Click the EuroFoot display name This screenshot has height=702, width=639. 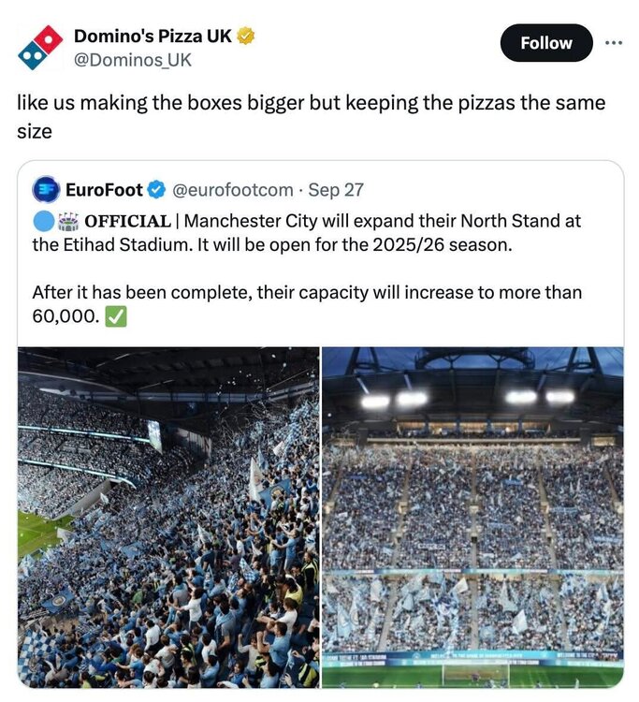coord(104,190)
